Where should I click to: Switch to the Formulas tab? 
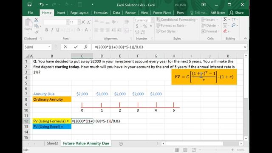coord(101,13)
